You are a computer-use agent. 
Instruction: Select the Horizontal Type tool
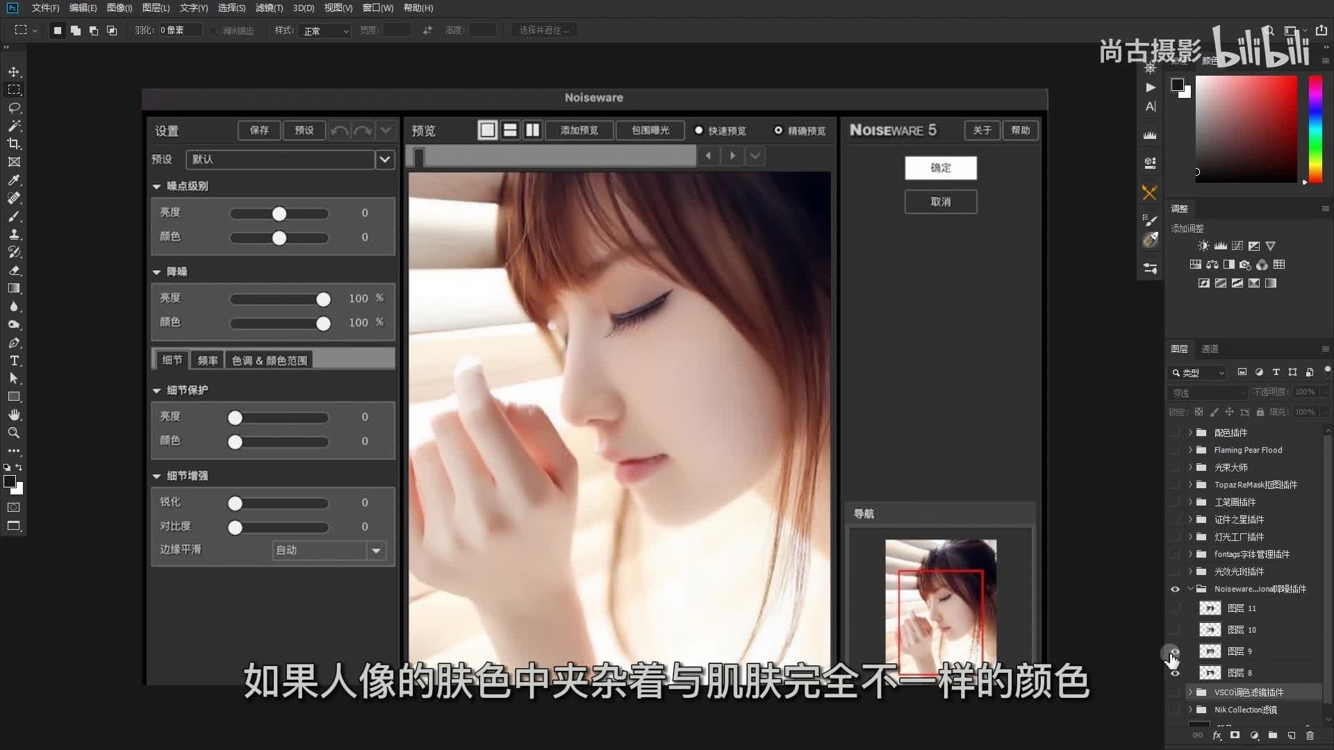(x=14, y=360)
